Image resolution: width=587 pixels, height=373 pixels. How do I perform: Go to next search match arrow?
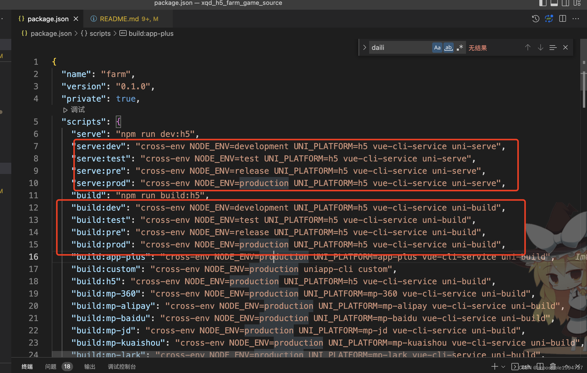[x=540, y=48]
